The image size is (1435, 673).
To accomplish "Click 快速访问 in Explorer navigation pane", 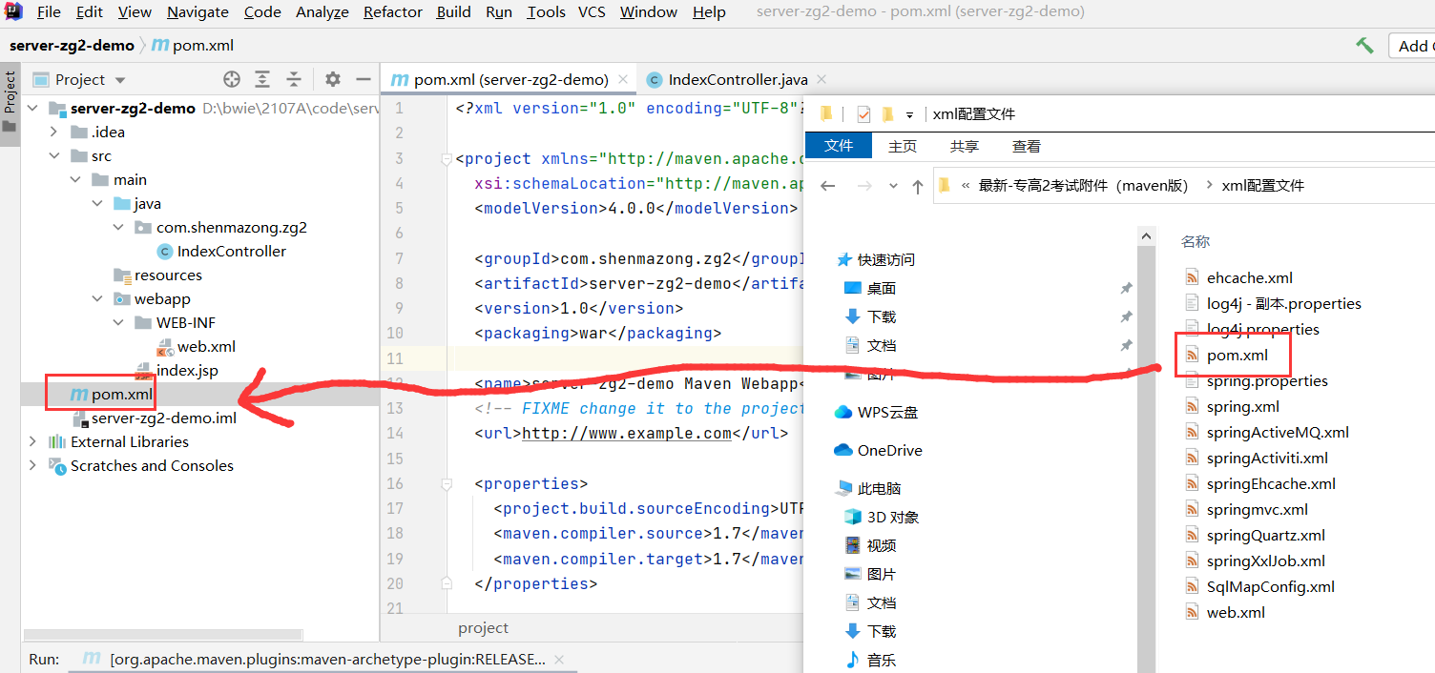I will pyautogui.click(x=885, y=259).
